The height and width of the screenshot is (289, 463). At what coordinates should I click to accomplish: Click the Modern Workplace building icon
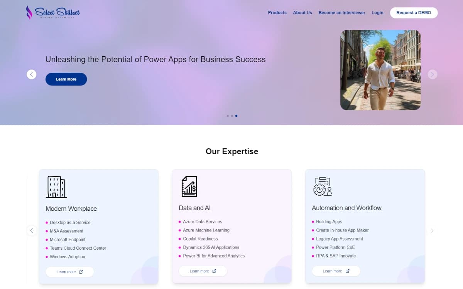tap(56, 187)
